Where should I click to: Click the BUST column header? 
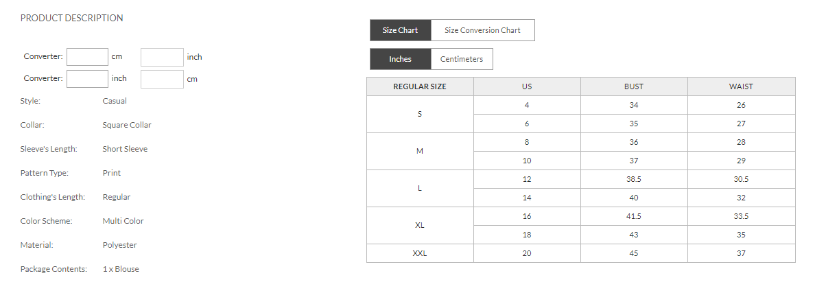pos(633,86)
